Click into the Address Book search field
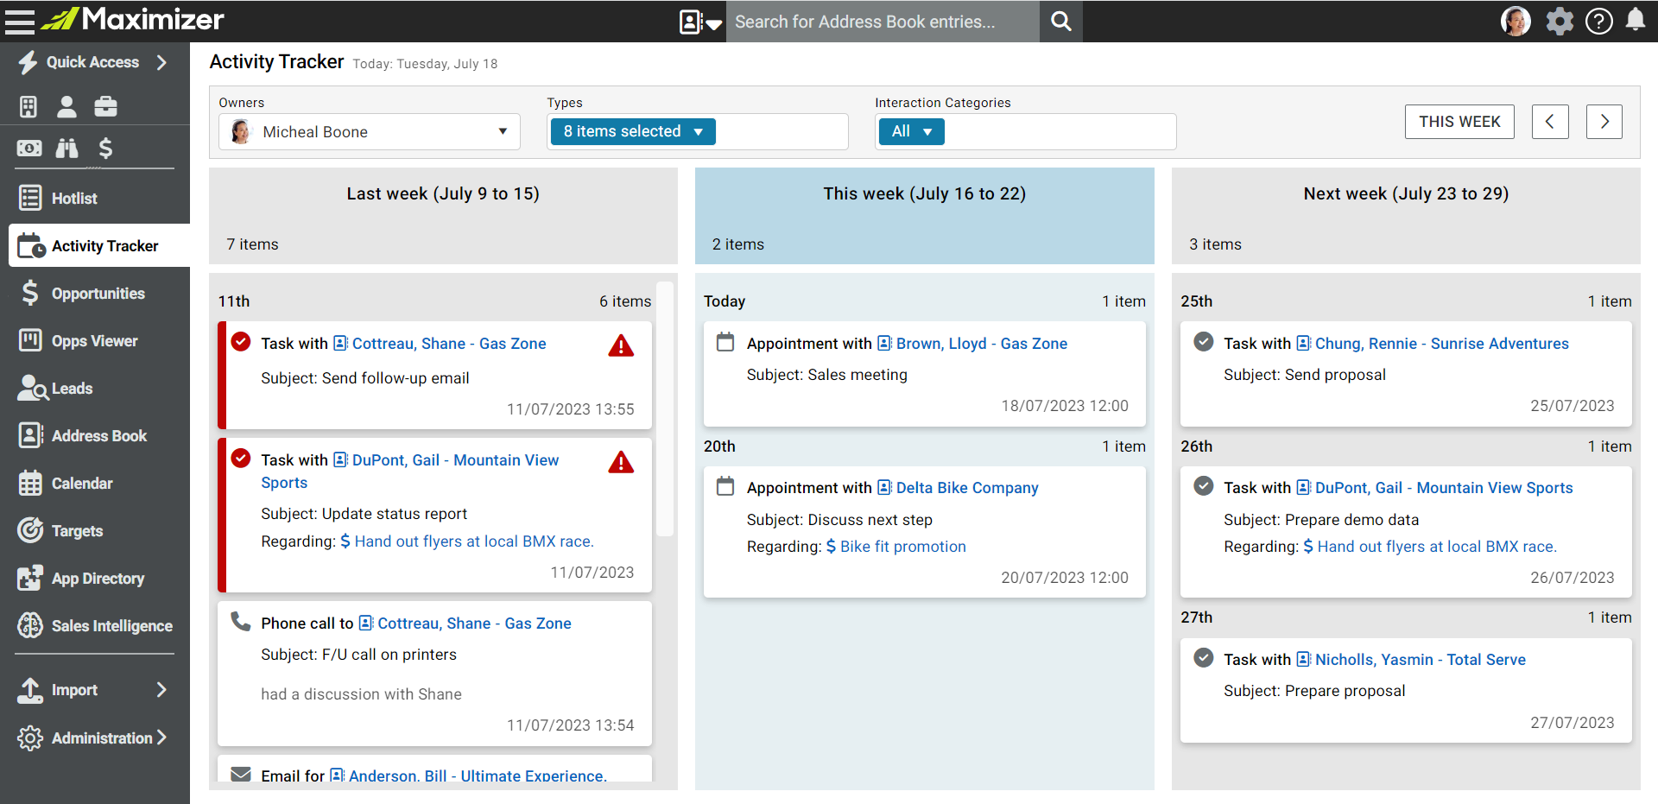The height and width of the screenshot is (804, 1658). [883, 22]
